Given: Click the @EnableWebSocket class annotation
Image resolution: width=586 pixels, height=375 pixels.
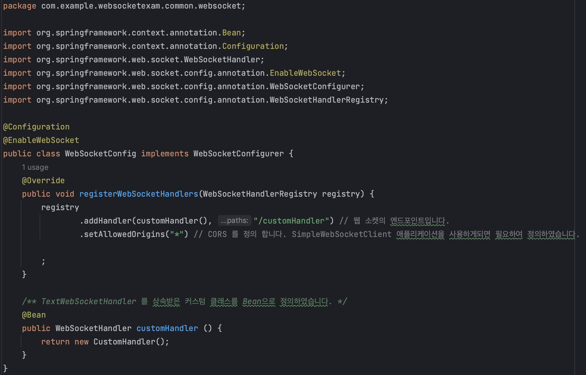Looking at the screenshot, I should tap(41, 140).
